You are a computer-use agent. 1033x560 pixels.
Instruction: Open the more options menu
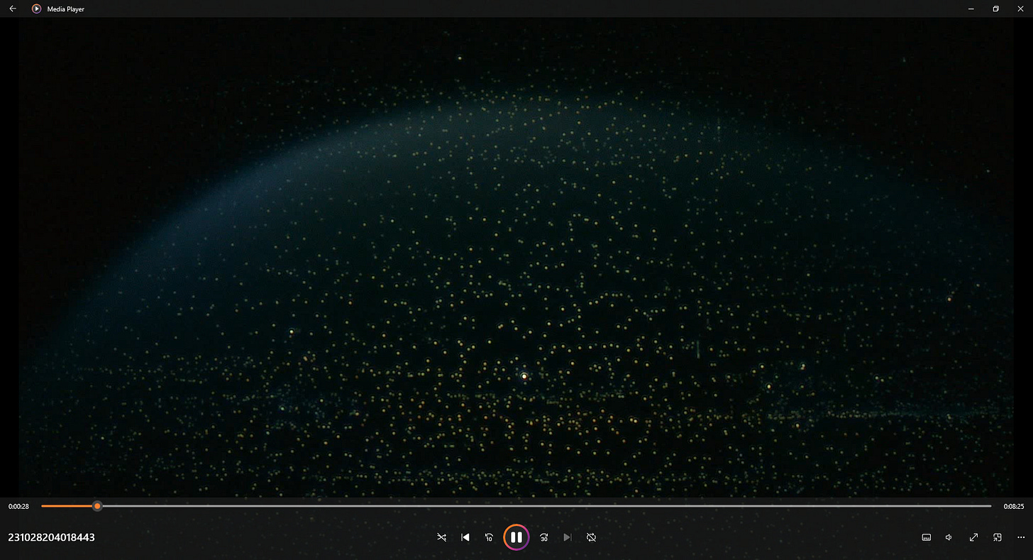pyautogui.click(x=1021, y=537)
